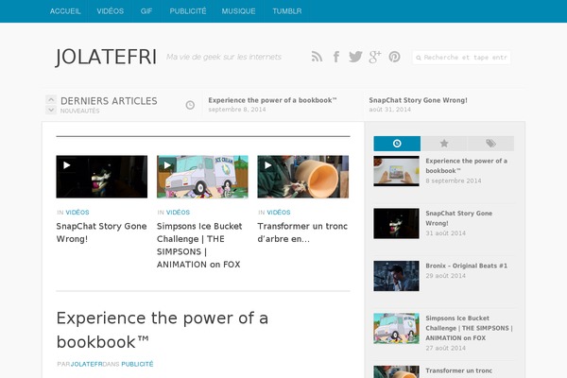Show next article with down arrow
This screenshot has width=567, height=378.
pos(51,110)
